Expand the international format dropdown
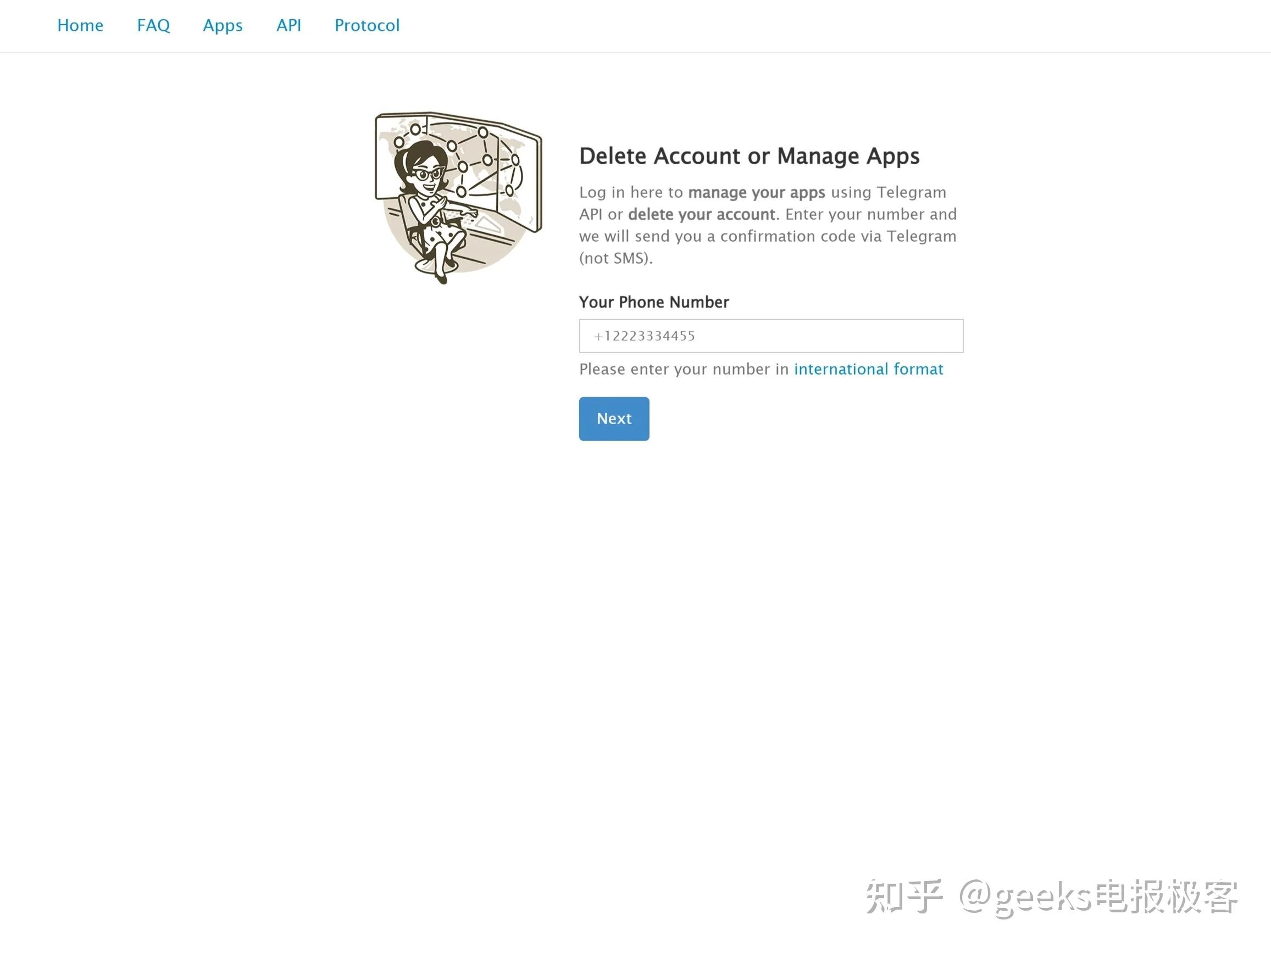1271x953 pixels. point(868,369)
